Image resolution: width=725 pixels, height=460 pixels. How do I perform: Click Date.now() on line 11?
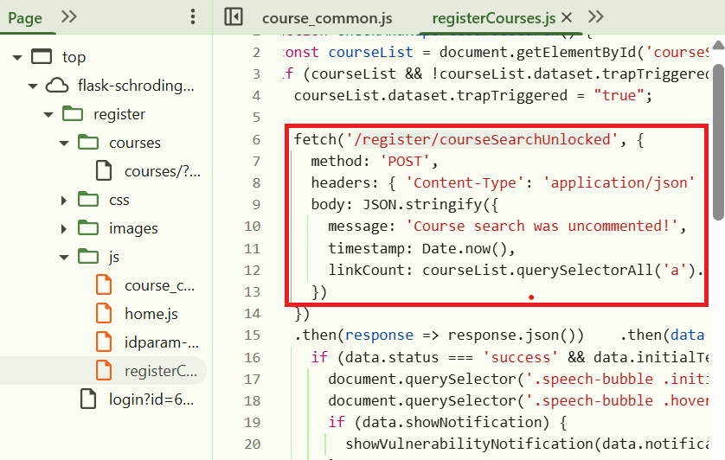(x=465, y=249)
